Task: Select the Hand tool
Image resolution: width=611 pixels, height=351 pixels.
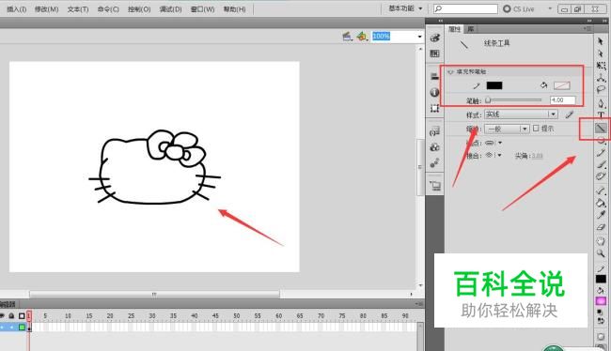Action: tap(601, 241)
